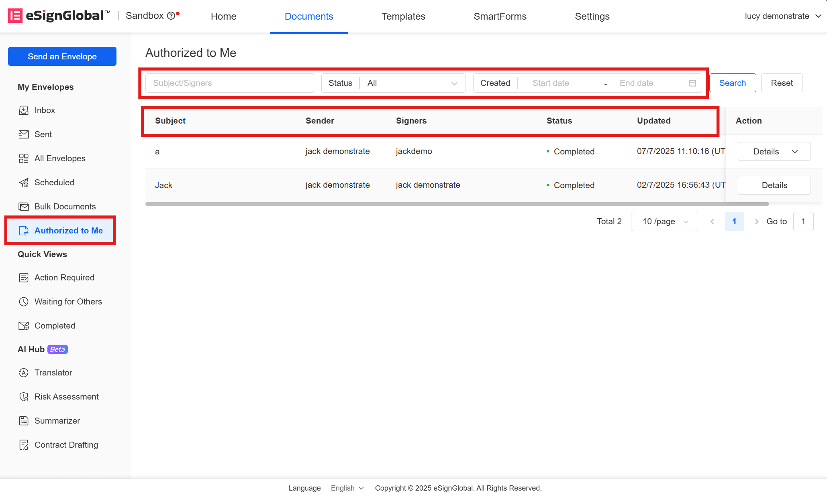Click signer 'jackdemo' in the table
Image resolution: width=827 pixels, height=495 pixels.
(414, 151)
